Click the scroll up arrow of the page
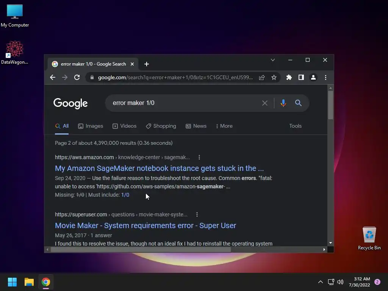The image size is (388, 291). [330, 88]
